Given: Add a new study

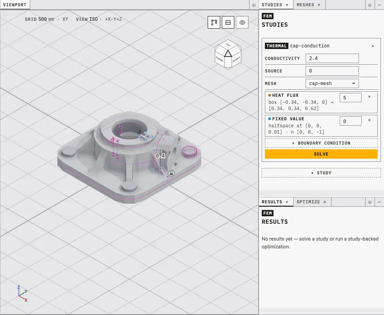Looking at the screenshot, I should (x=321, y=173).
